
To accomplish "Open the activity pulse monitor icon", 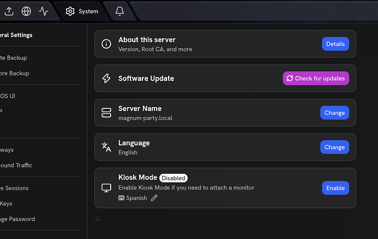I will pos(43,11).
